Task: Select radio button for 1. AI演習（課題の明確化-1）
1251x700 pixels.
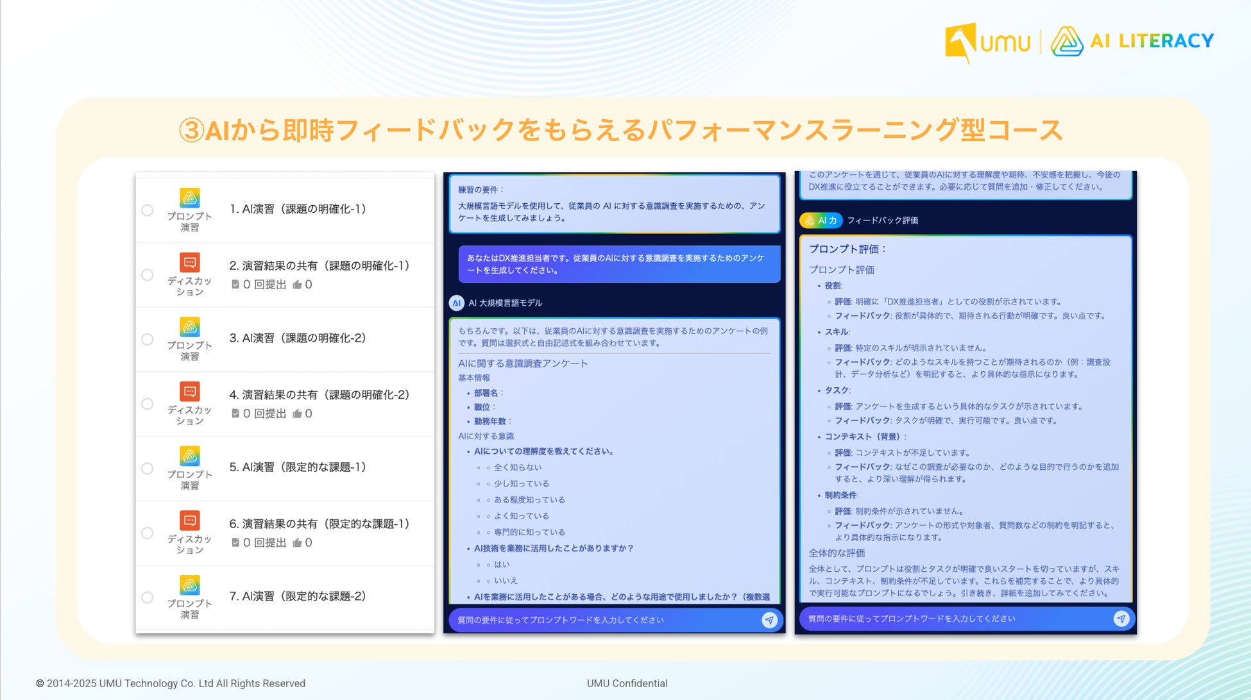Action: (148, 210)
